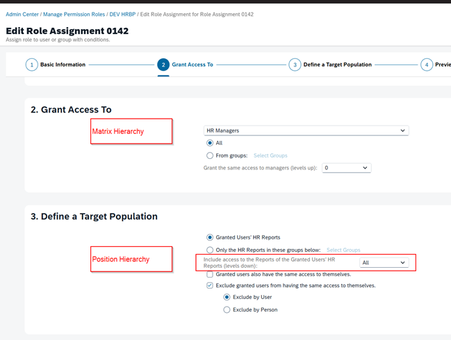Open the managers levels up dropdown
This screenshot has width=451, height=340.
[346, 168]
